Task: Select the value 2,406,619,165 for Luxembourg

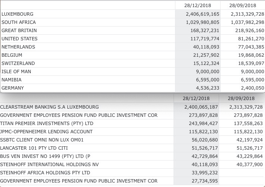Action: (202, 14)
